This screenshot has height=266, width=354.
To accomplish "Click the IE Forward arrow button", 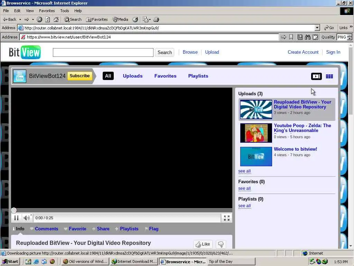I will [x=27, y=19].
